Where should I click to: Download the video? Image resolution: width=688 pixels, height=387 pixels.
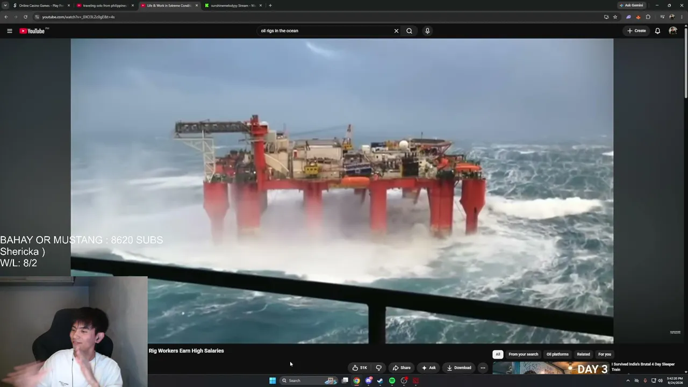click(458, 368)
